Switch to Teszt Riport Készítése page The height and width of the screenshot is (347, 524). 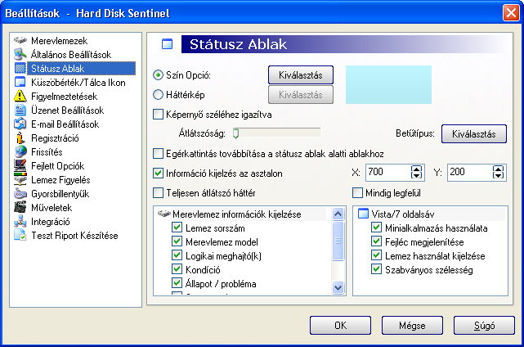74,236
